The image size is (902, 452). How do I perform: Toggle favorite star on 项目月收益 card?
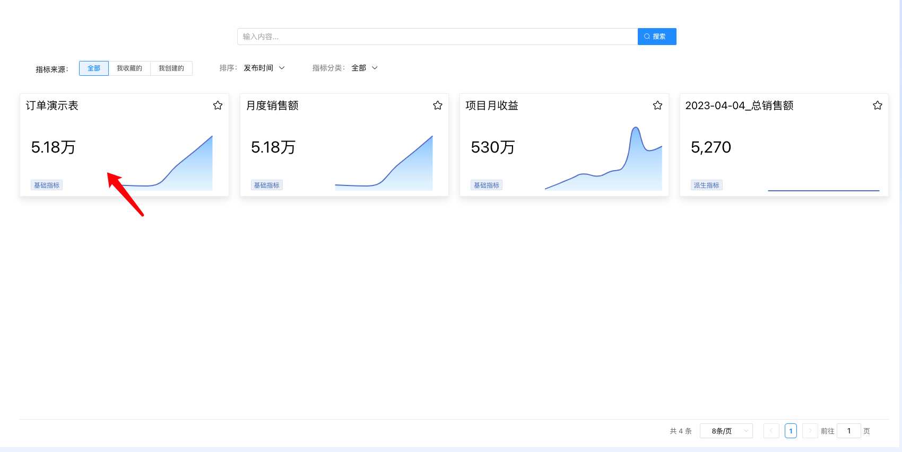coord(657,105)
